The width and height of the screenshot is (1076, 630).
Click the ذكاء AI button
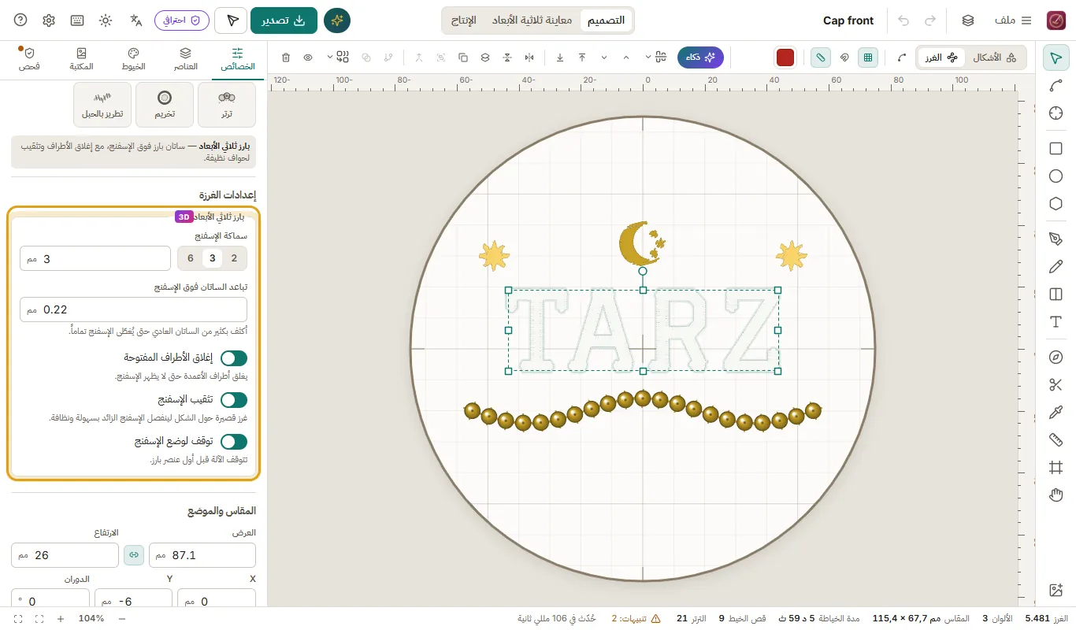(x=700, y=57)
